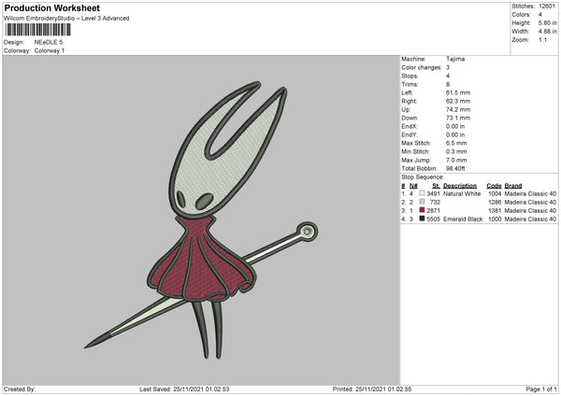The height and width of the screenshot is (396, 561).
Task: Select the Brand column header
Action: (512, 185)
